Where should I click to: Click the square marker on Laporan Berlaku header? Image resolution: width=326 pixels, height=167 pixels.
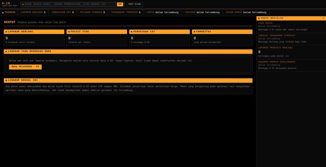[x=6, y=32]
